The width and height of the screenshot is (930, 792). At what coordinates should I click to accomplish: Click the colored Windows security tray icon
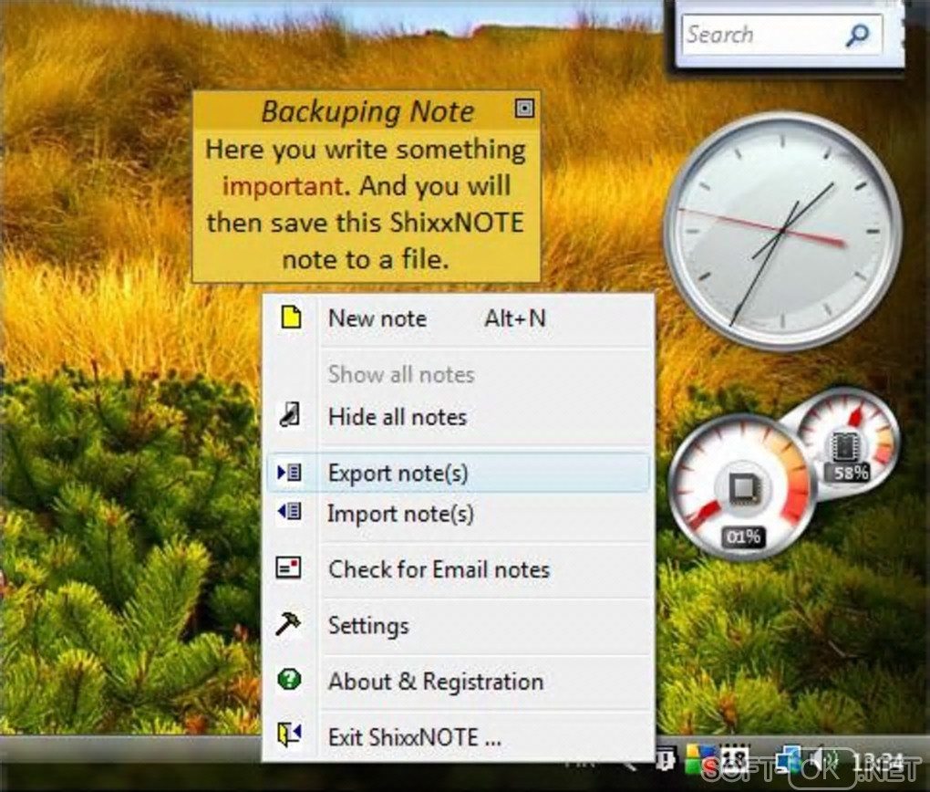coord(700,760)
